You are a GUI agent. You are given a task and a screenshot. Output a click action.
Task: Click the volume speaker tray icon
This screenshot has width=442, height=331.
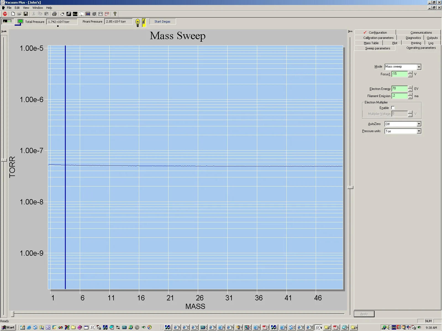click(388, 327)
